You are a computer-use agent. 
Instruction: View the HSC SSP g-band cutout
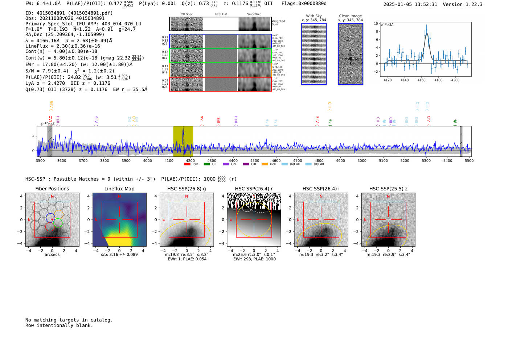coord(187,220)
